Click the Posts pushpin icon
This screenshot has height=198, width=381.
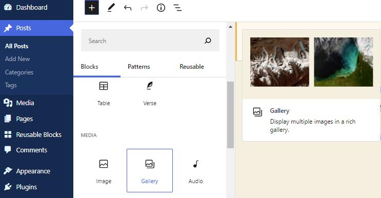coord(8,28)
